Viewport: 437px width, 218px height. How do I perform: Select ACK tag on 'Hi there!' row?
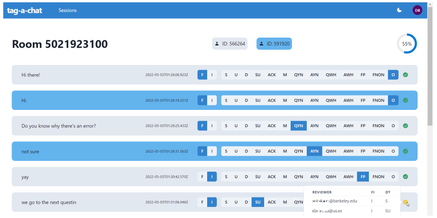(x=272, y=75)
